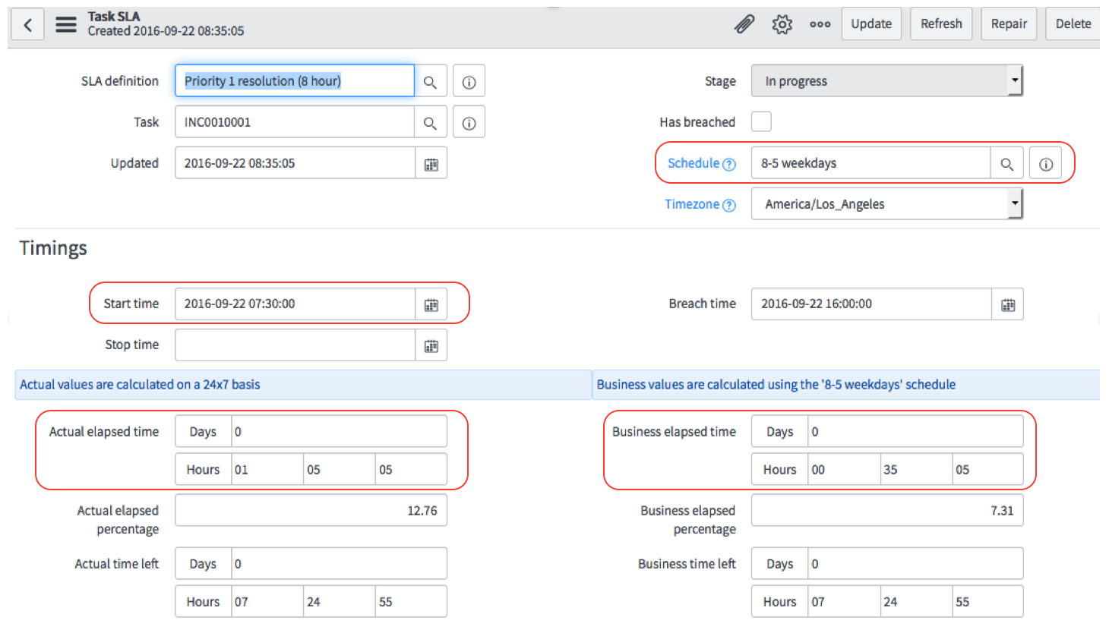Click the Update button
1109x636 pixels.
point(871,24)
